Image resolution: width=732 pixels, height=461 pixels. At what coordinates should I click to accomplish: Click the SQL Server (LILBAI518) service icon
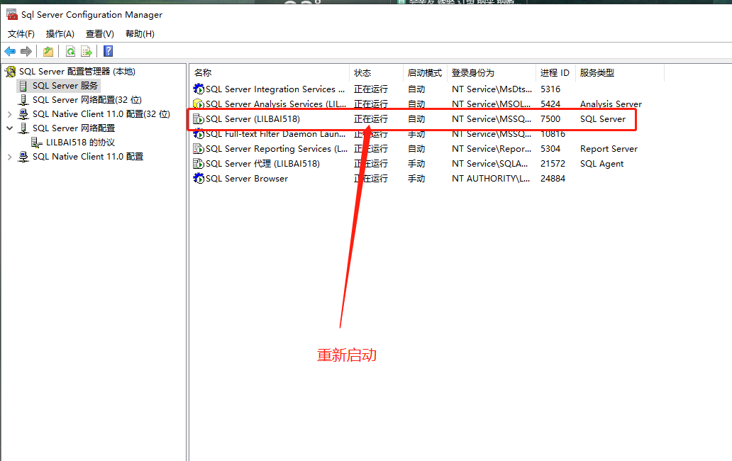pyautogui.click(x=199, y=119)
